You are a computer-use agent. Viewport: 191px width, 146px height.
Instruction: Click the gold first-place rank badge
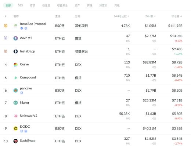click(6, 26)
